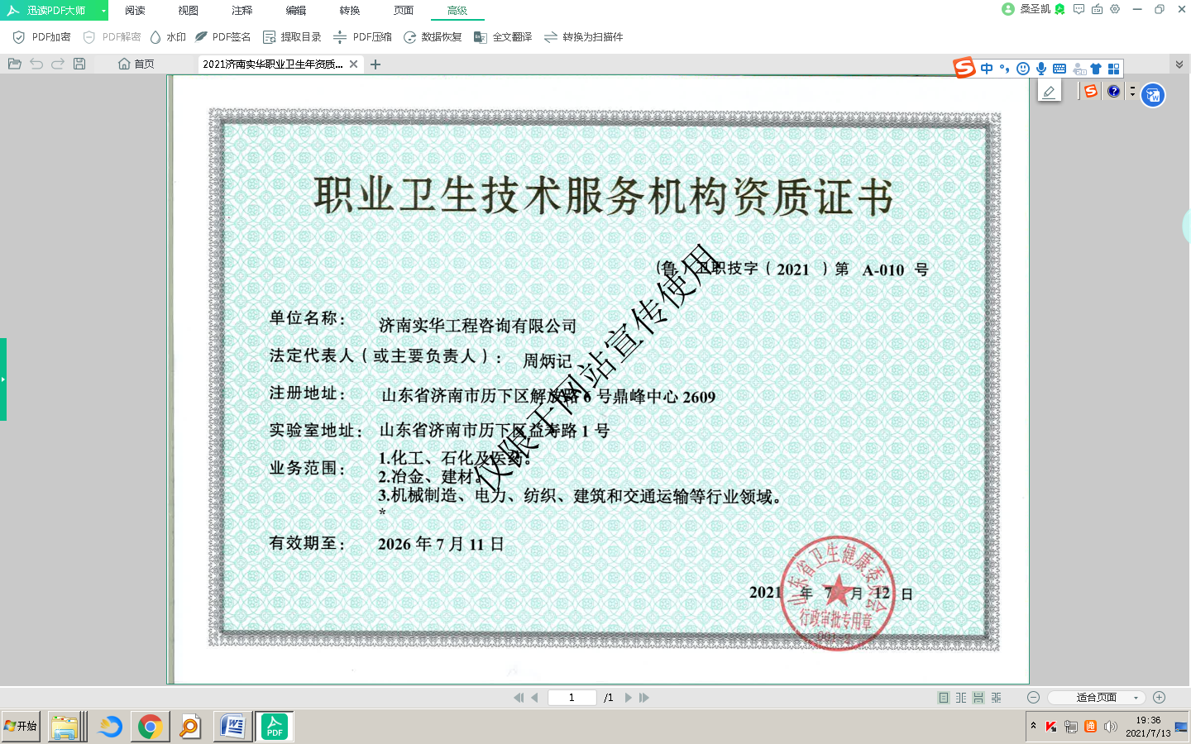Click 转换为扫描件 convert to scan tool
The image size is (1191, 744).
coord(583,37)
